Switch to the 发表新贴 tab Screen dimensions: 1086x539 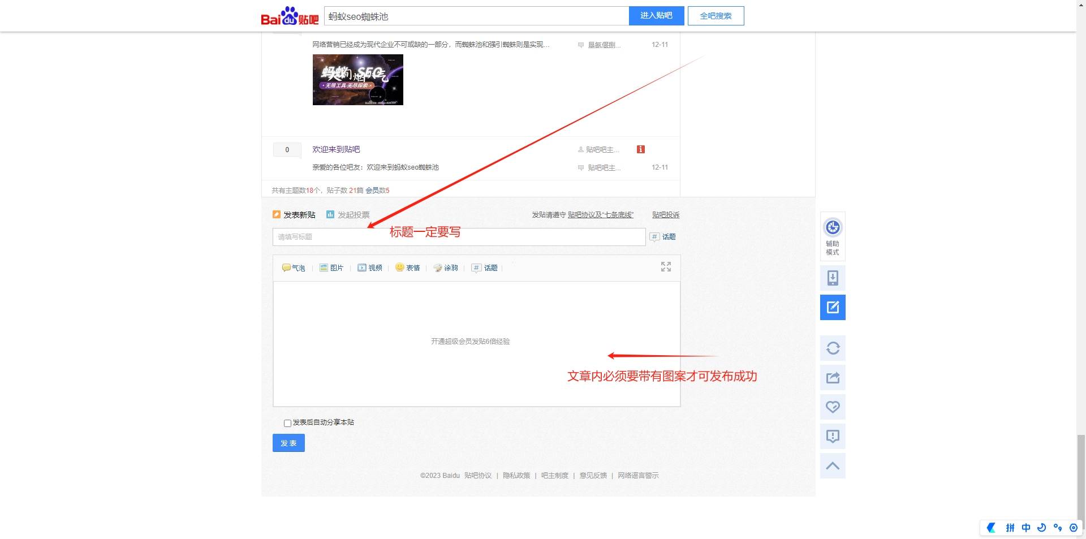coord(294,215)
